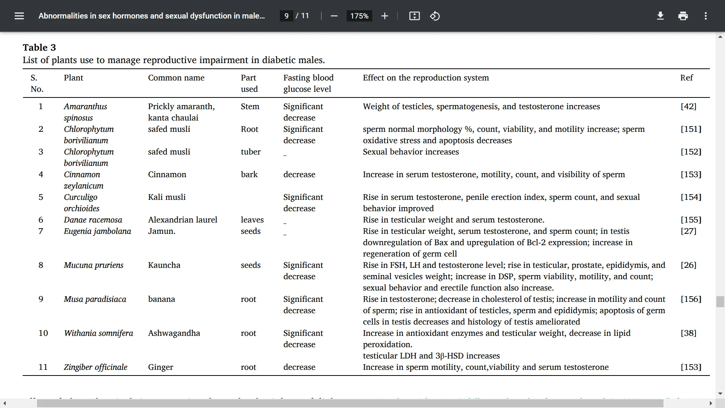Click the 'Table 3' heading
725x408 pixels.
[x=39, y=47]
